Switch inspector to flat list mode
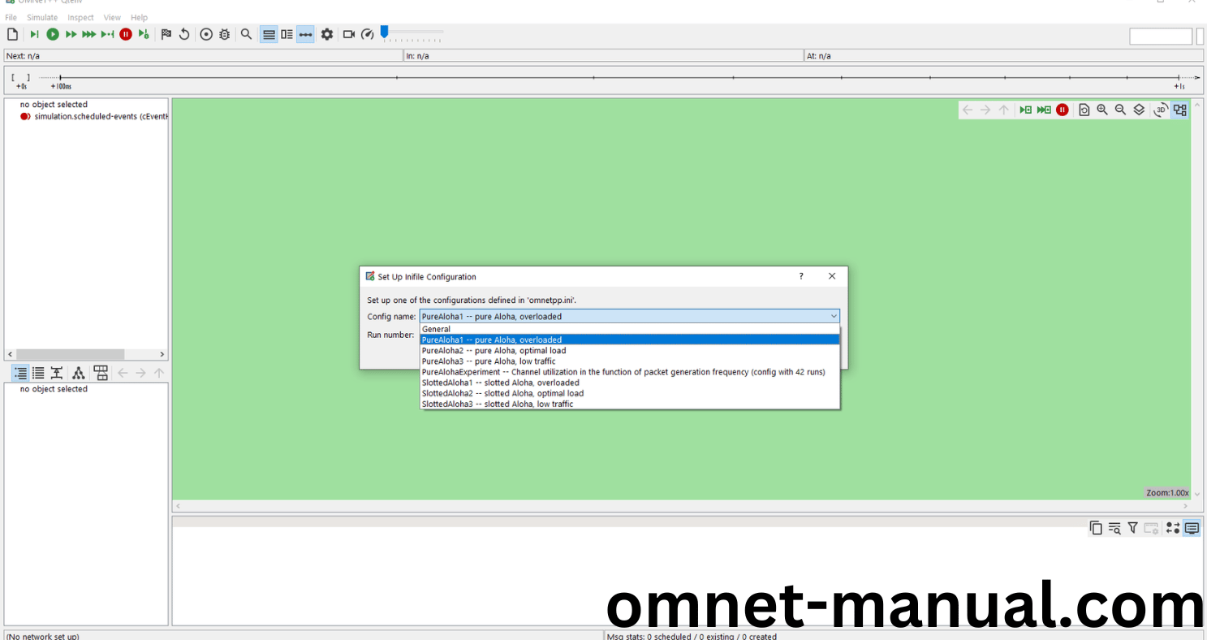This screenshot has height=640, width=1207. click(x=38, y=373)
